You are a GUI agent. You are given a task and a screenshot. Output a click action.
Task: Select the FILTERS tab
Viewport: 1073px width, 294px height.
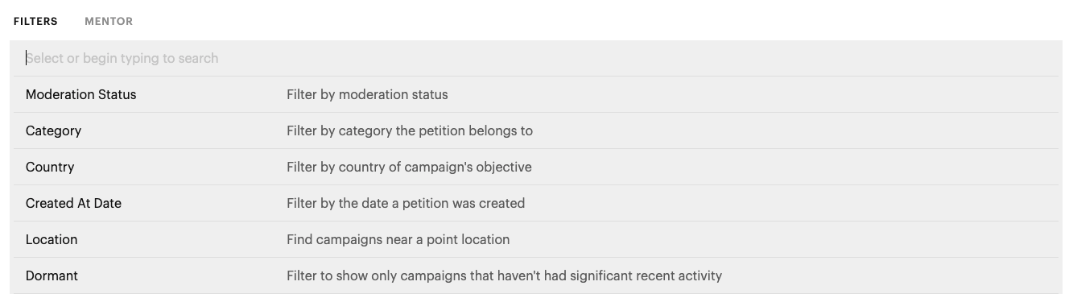tap(35, 22)
